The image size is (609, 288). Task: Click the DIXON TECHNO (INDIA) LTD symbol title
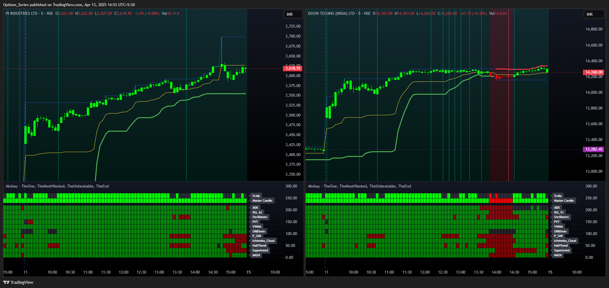click(x=331, y=13)
